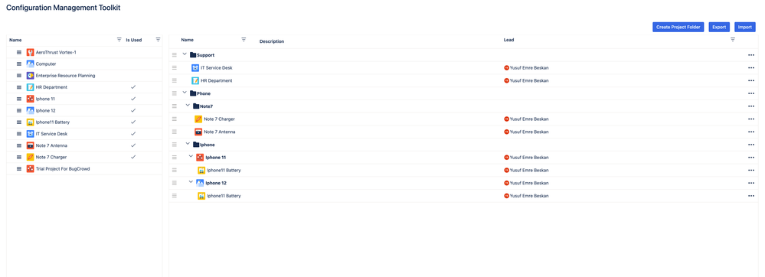Click the drag handle beside Enterprise Resource Planning
The width and height of the screenshot is (765, 277).
point(19,76)
